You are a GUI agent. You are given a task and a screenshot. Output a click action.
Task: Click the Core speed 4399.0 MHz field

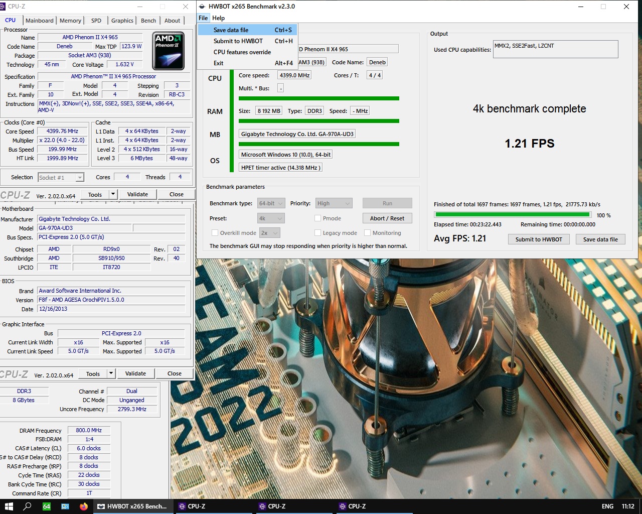[x=294, y=75]
